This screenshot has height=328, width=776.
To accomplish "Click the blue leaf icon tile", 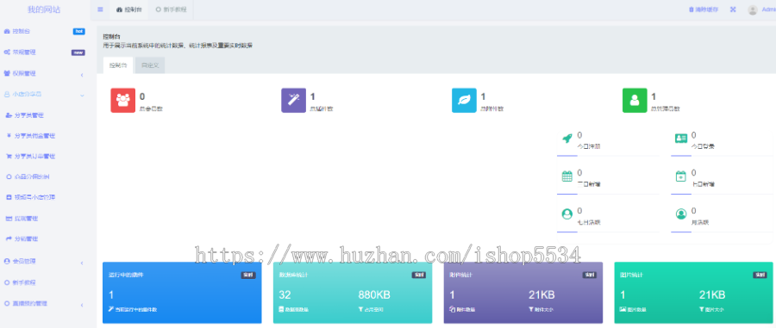I will coord(464,100).
